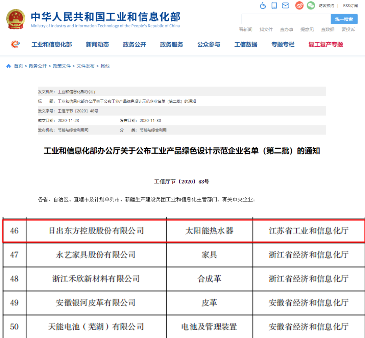Open the mobile phone version icon
Viewport: 365px width, 338px height.
coord(274,5)
